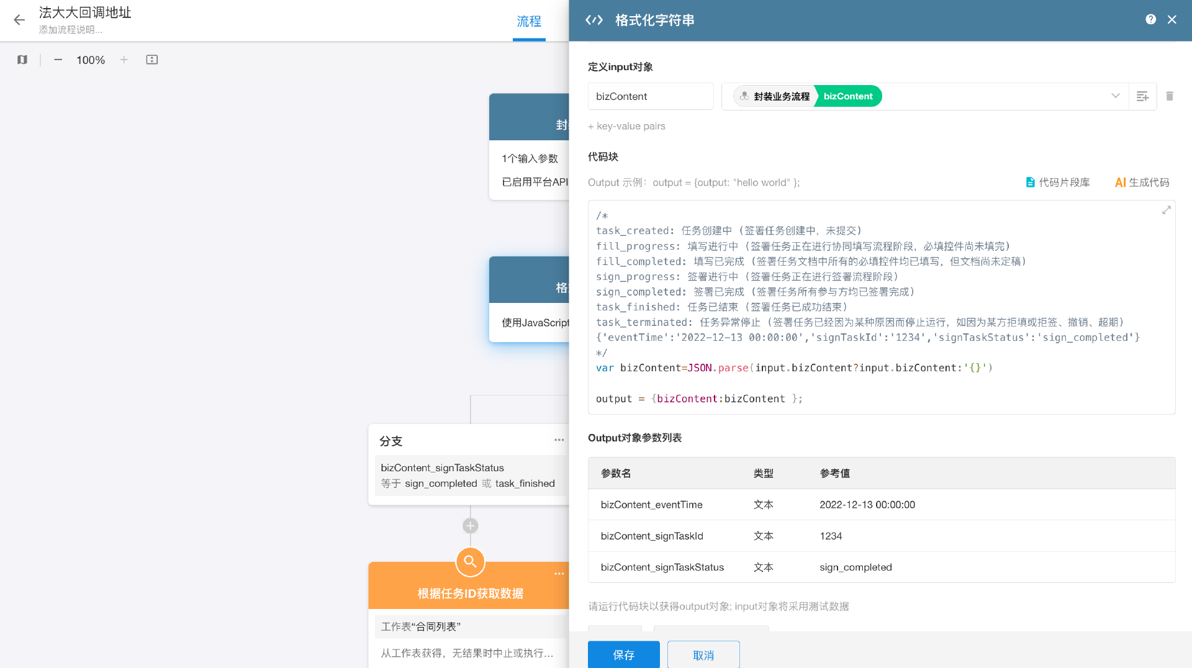Zoom out the canvas with minus icon
Viewport: 1192px width, 668px height.
tap(58, 60)
